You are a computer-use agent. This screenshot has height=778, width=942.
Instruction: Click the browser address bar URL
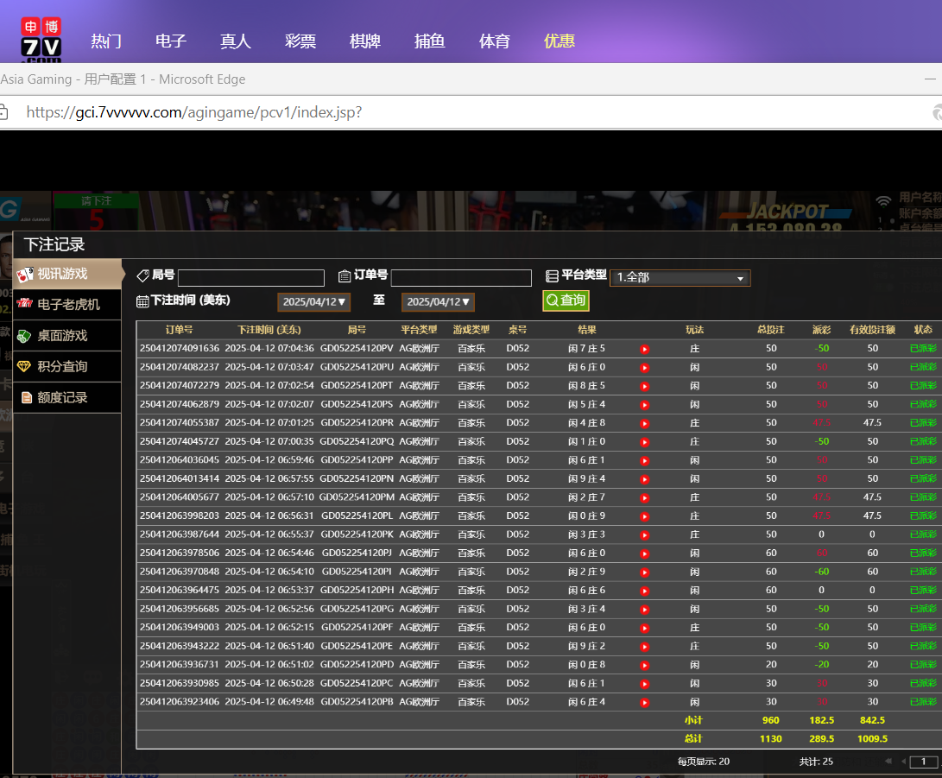point(193,112)
